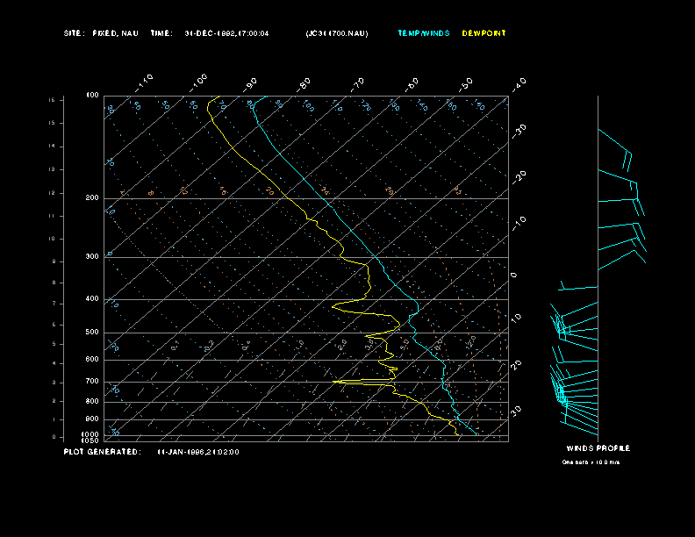Click the 0 temperature label on right edge
Screen dimensions: 695x537
(514, 276)
